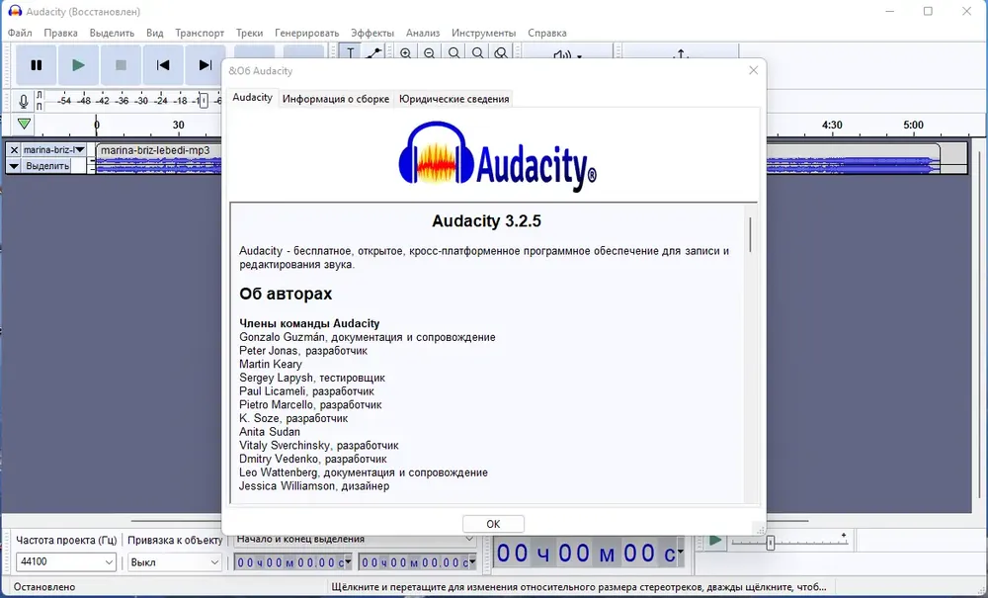Click the Pause playback button
The image size is (988, 598).
(x=36, y=65)
